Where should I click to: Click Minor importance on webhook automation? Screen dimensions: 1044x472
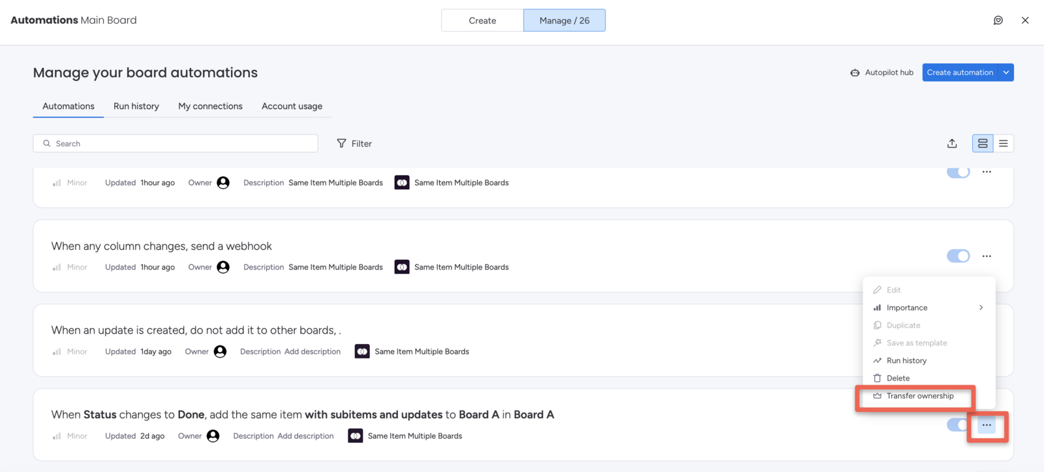[70, 267]
